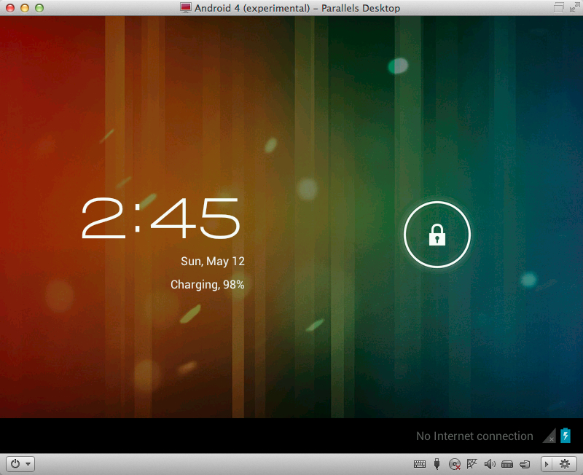Click the Android battery charging icon
The image size is (583, 475).
click(566, 435)
